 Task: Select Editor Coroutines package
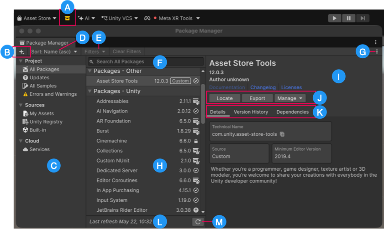coord(143,180)
